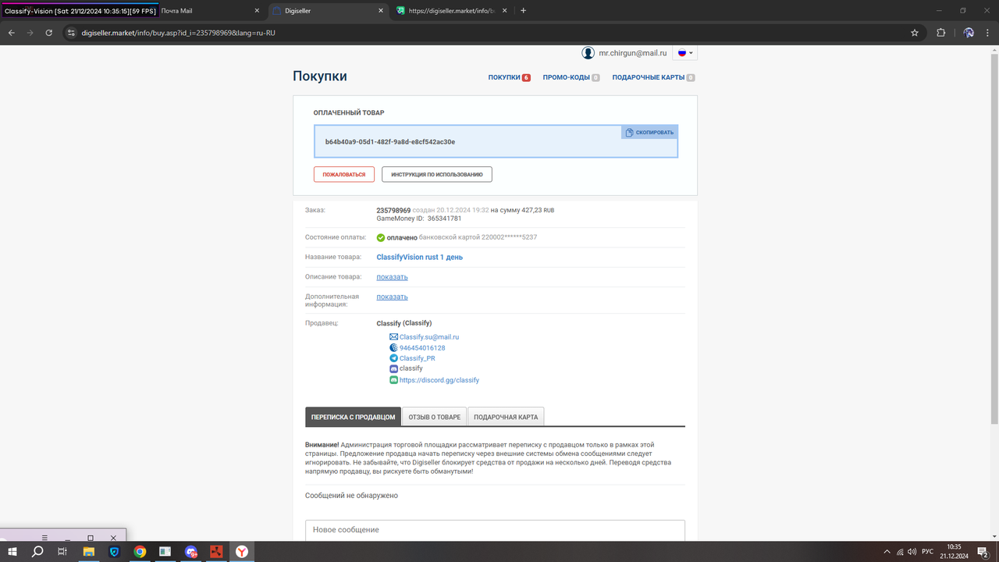
Task: Click the icon next to 946454016128
Action: 394,348
